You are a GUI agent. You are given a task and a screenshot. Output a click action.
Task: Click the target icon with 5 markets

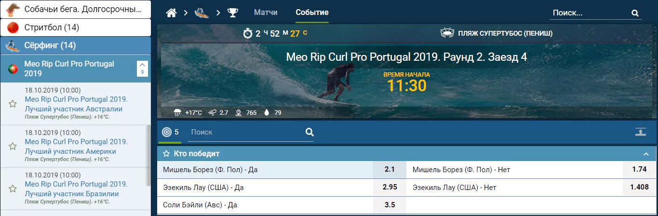pyautogui.click(x=166, y=132)
